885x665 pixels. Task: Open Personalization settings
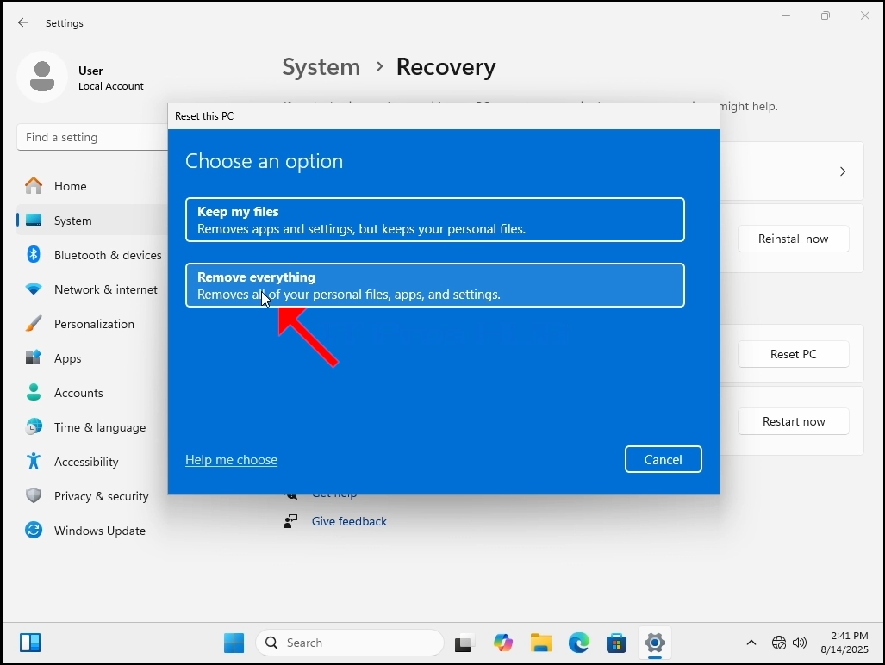point(93,324)
